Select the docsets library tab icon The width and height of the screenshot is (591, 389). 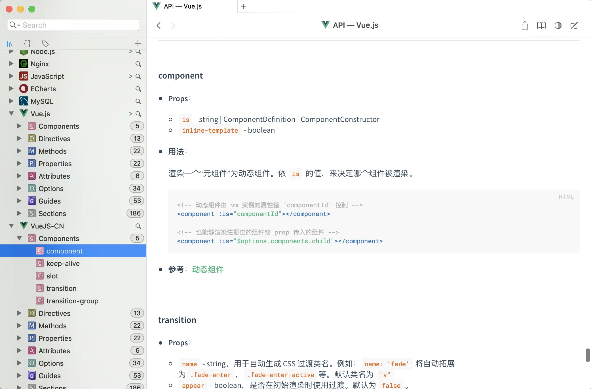(9, 43)
